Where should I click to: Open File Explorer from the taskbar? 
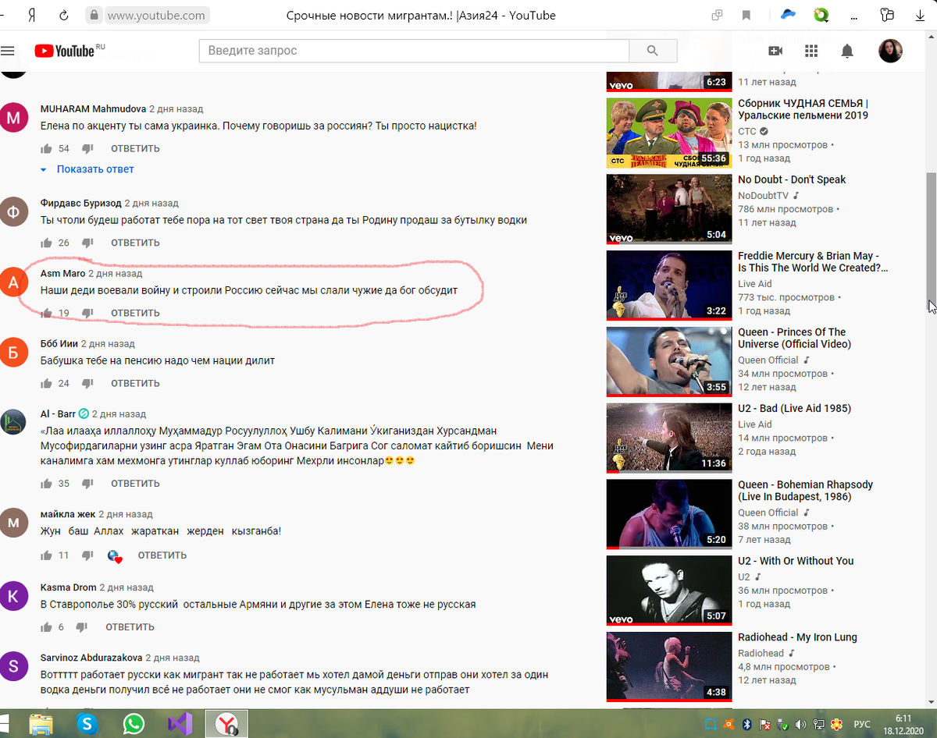[x=41, y=723]
